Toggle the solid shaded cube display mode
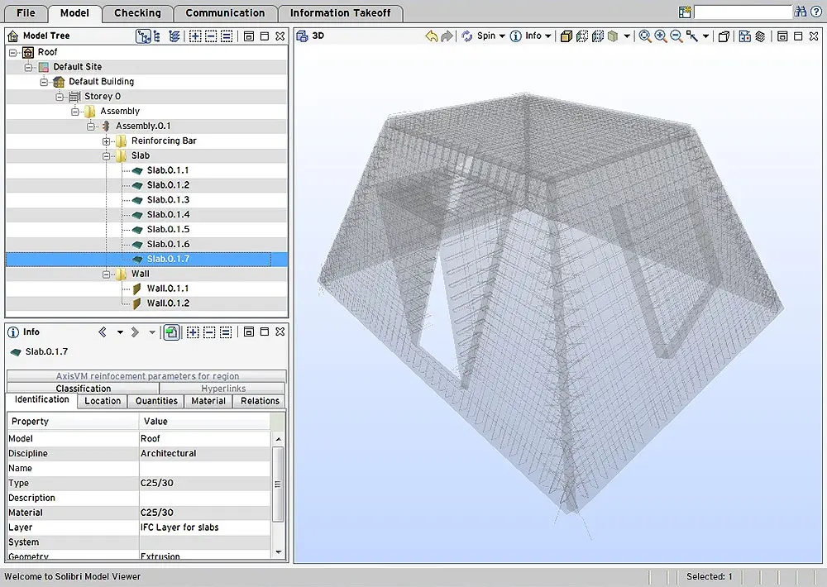This screenshot has width=827, height=587. 566,36
